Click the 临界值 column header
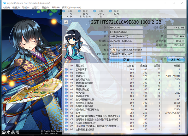The image size is (188, 136). (x=157, y=66)
